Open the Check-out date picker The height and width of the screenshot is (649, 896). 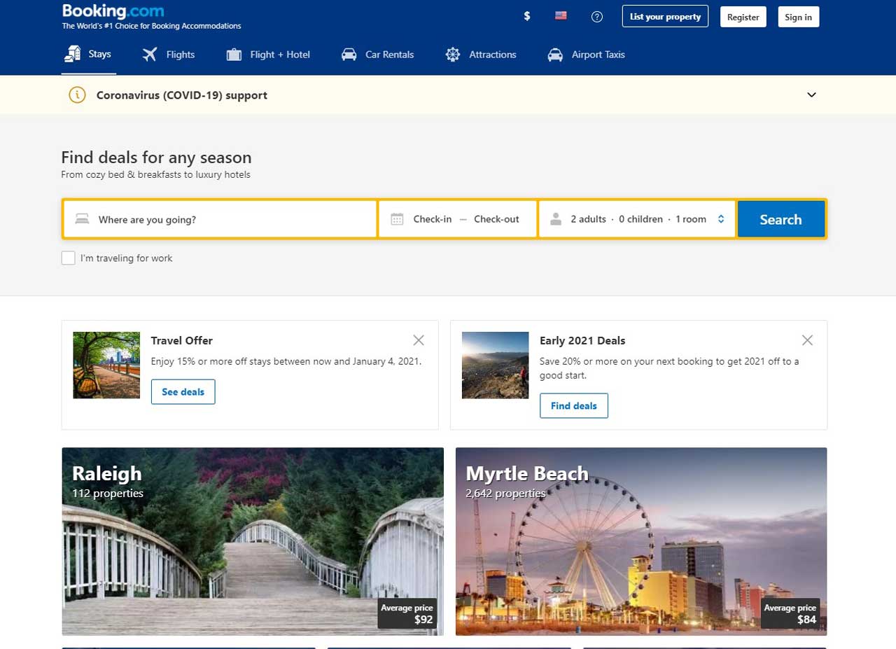(496, 219)
